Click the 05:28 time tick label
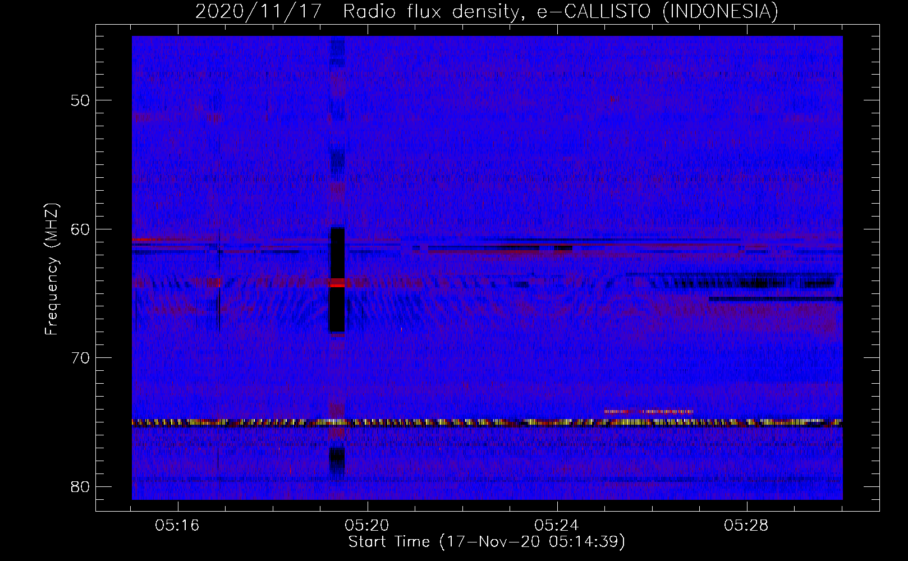This screenshot has height=561, width=908. click(746, 526)
